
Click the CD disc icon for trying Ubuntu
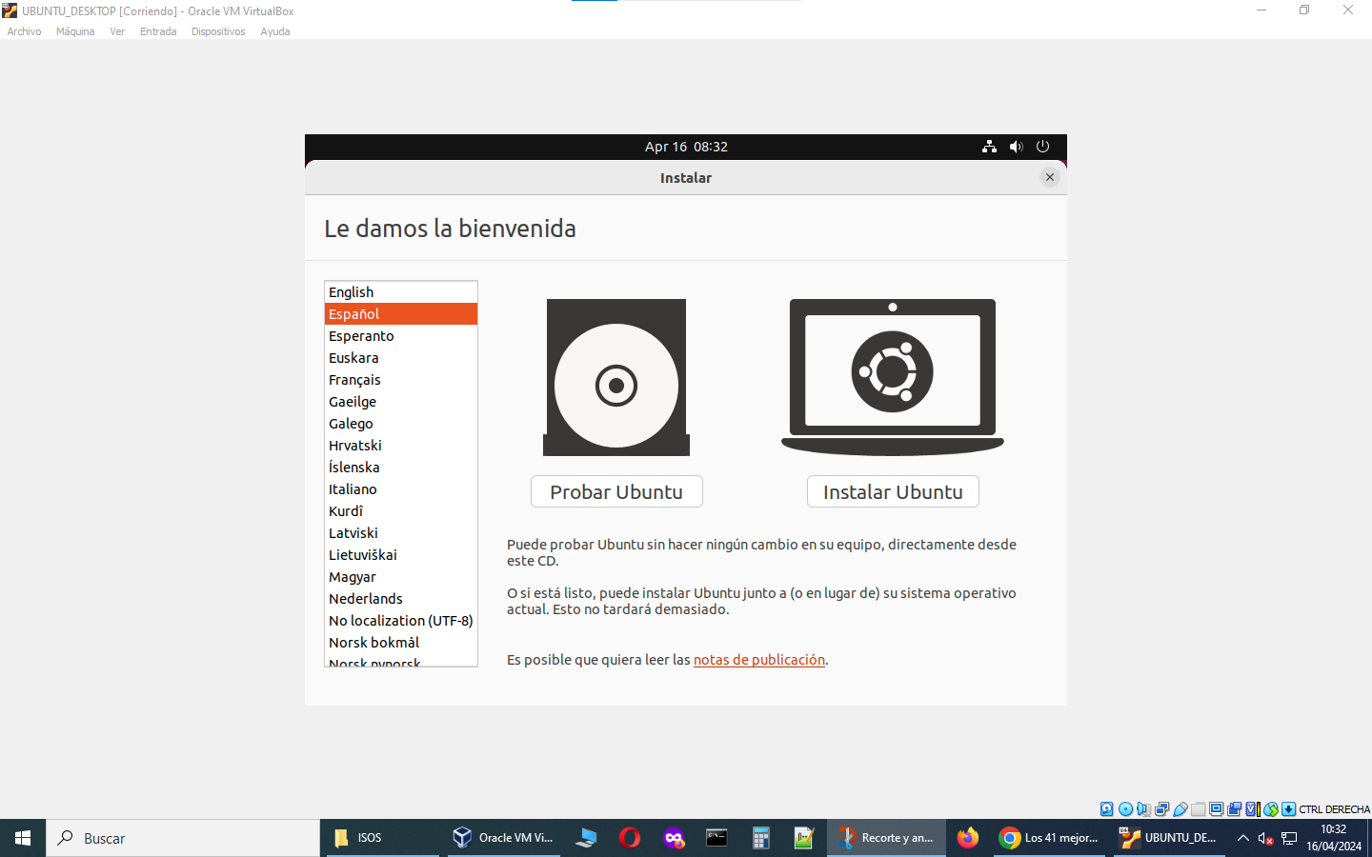(x=616, y=378)
